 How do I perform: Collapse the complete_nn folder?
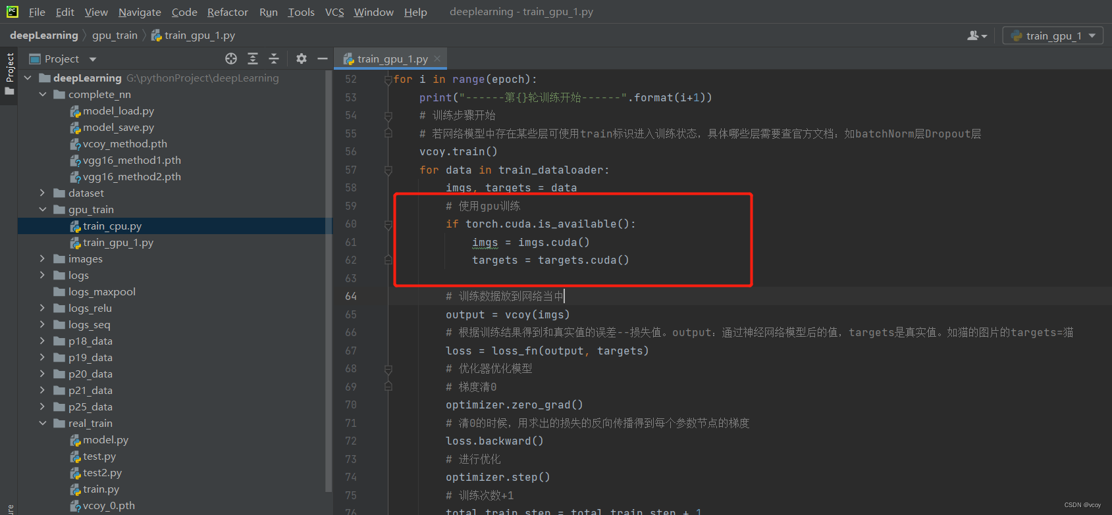(42, 94)
